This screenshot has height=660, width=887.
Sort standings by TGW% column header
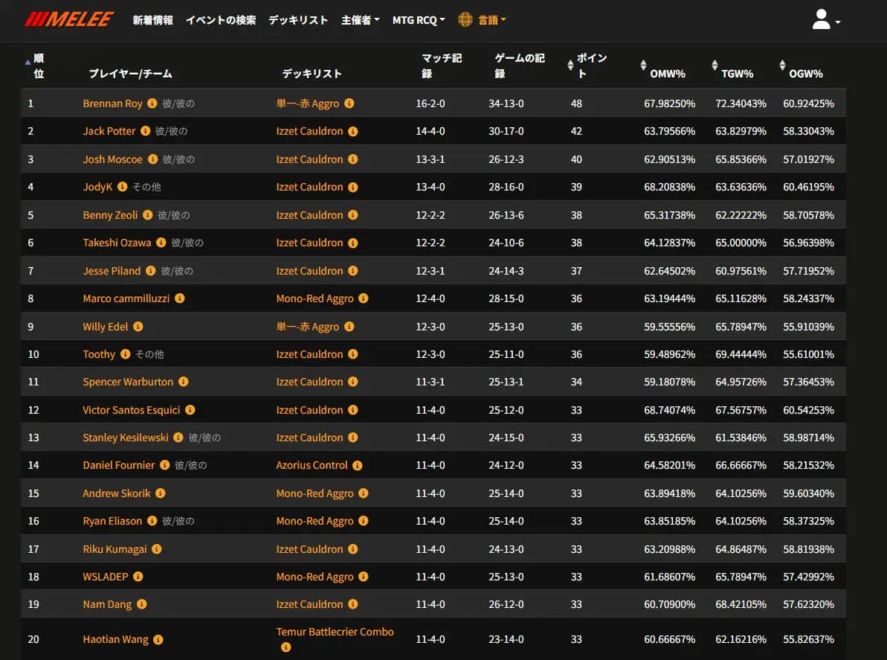736,74
